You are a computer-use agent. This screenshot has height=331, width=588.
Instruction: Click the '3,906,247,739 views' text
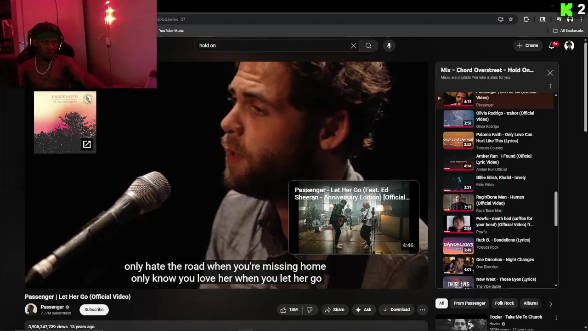tap(48, 326)
